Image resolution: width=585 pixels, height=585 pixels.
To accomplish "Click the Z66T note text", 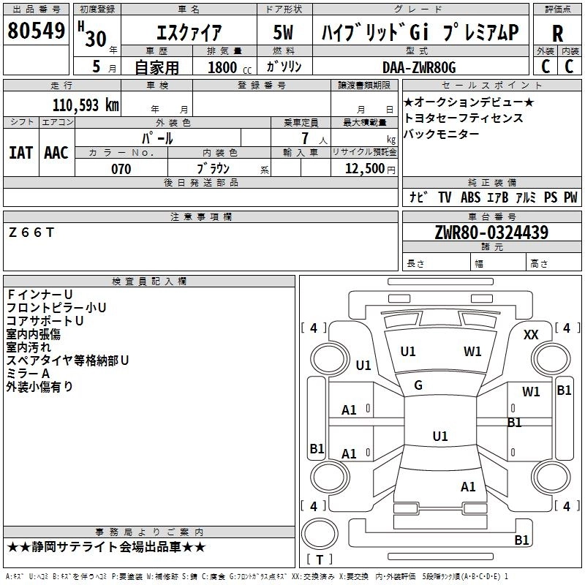I will 31,233.
